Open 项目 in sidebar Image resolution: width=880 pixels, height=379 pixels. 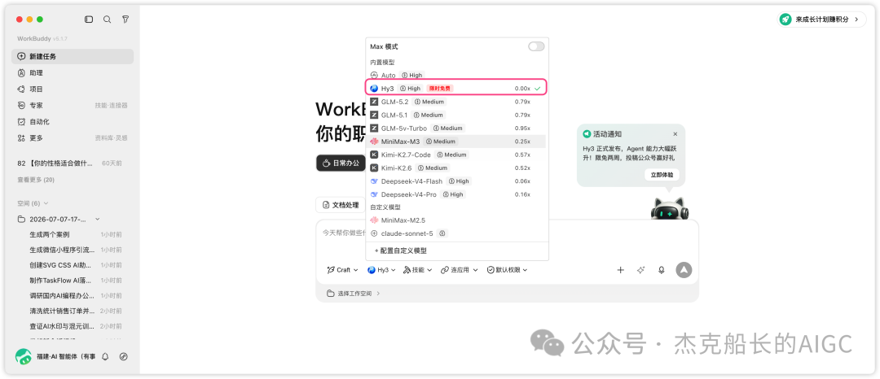pos(73,89)
